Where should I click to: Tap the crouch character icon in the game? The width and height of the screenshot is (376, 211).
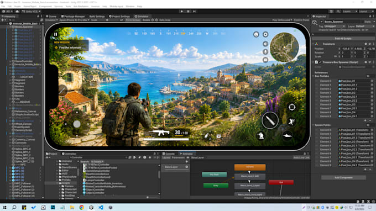pyautogui.click(x=260, y=136)
